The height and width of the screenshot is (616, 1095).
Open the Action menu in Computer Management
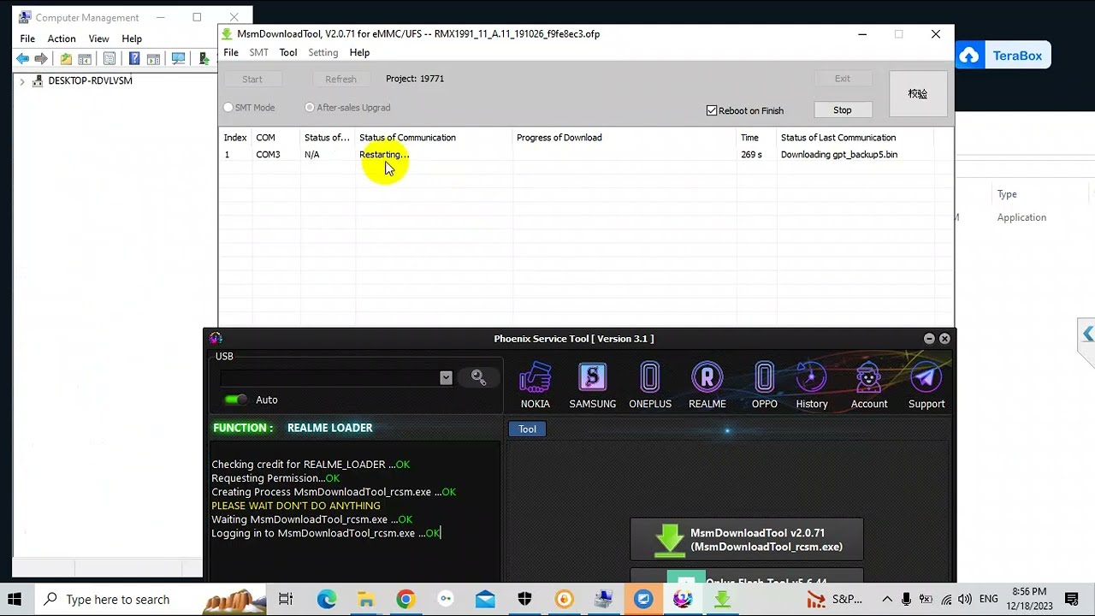click(x=62, y=39)
